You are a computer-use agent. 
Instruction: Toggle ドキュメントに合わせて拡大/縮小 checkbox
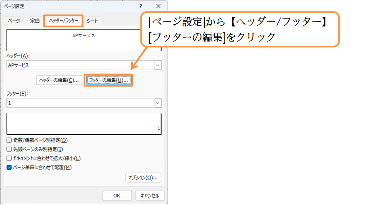(9, 158)
